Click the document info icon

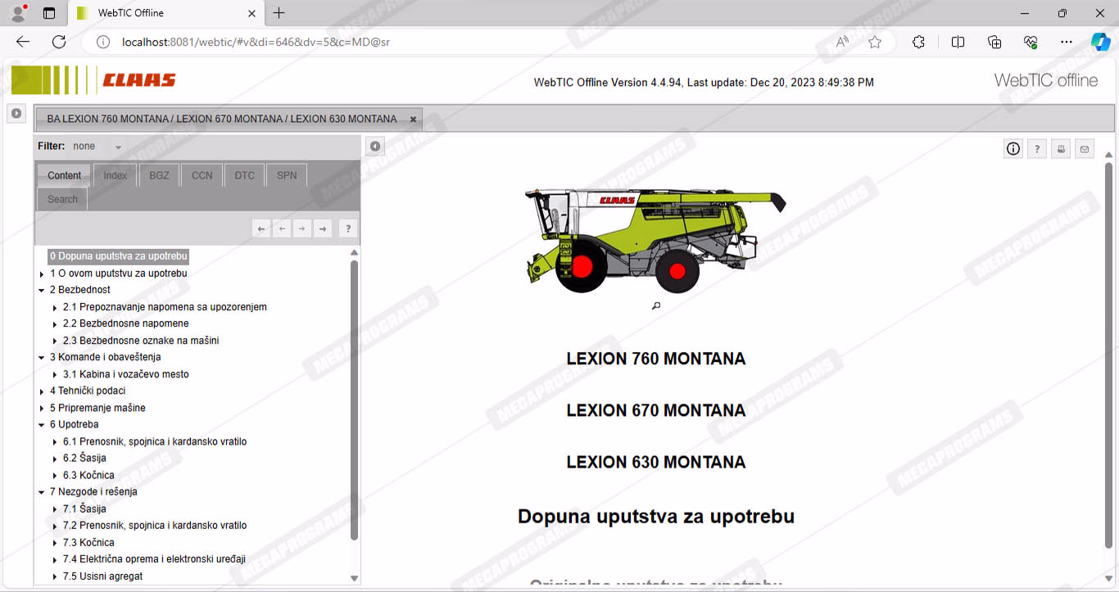[1013, 148]
